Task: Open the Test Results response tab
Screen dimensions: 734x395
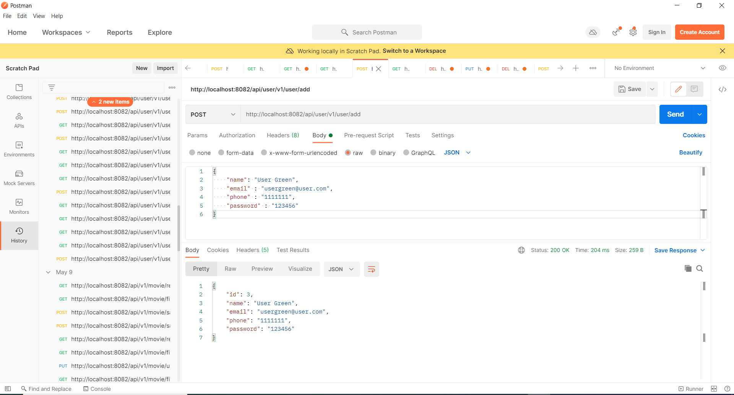Action: [x=293, y=250]
